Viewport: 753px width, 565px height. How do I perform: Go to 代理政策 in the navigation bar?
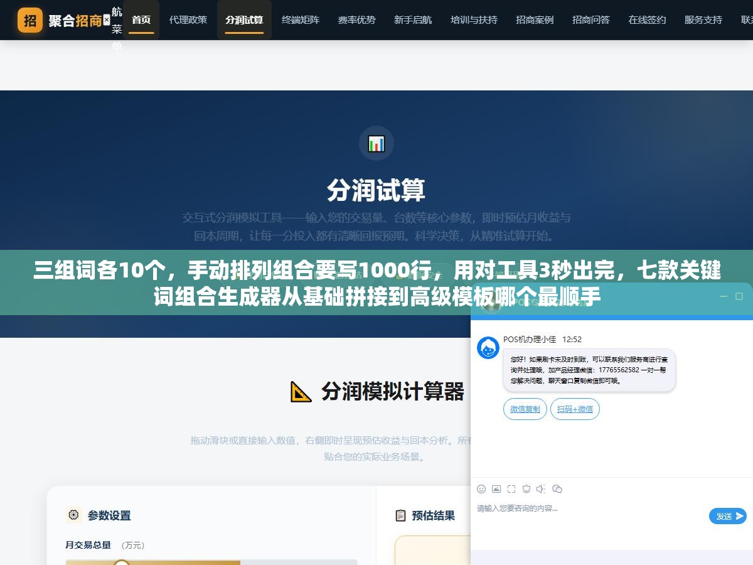(188, 19)
